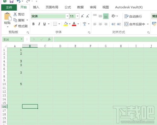The height and width of the screenshot is (125, 157).
Task: Click the text orientation icon
Action: coord(113,16)
